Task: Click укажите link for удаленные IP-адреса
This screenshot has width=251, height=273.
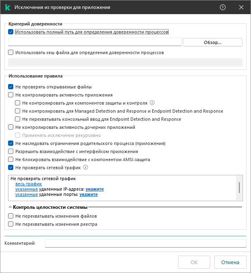Action: (94, 189)
